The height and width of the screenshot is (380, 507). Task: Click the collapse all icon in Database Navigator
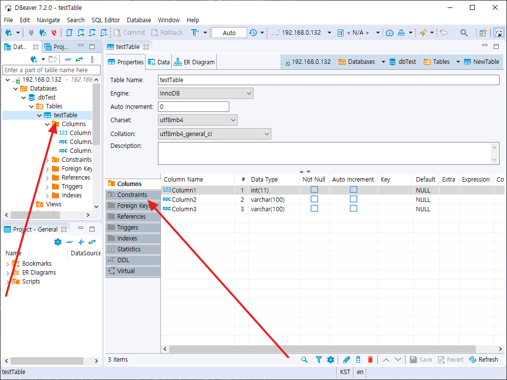coord(68,59)
